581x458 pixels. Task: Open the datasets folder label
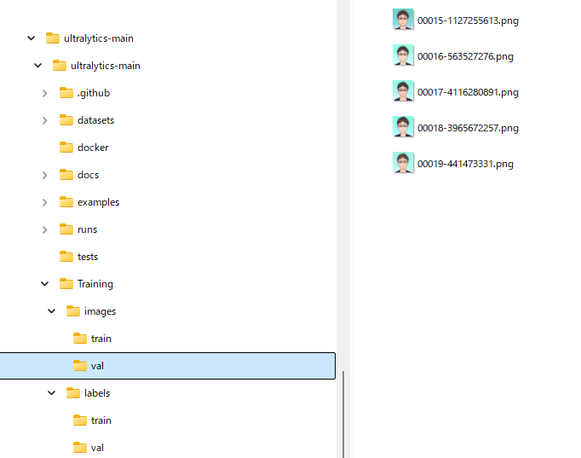[96, 120]
